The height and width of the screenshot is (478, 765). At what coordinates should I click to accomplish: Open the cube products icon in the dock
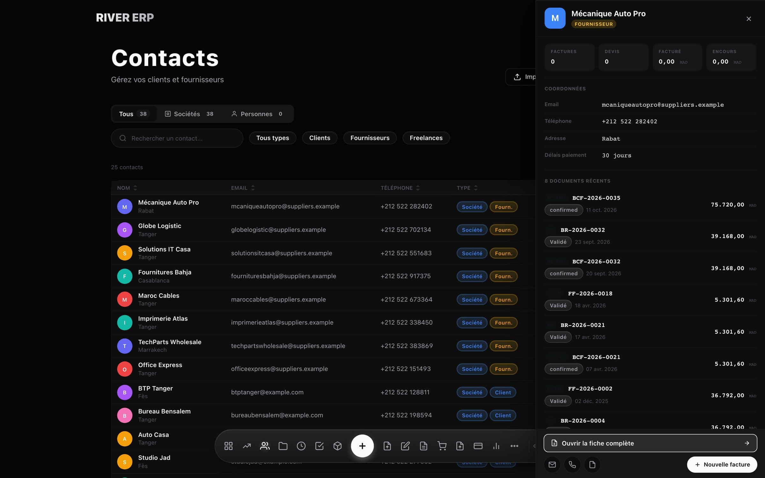click(338, 446)
